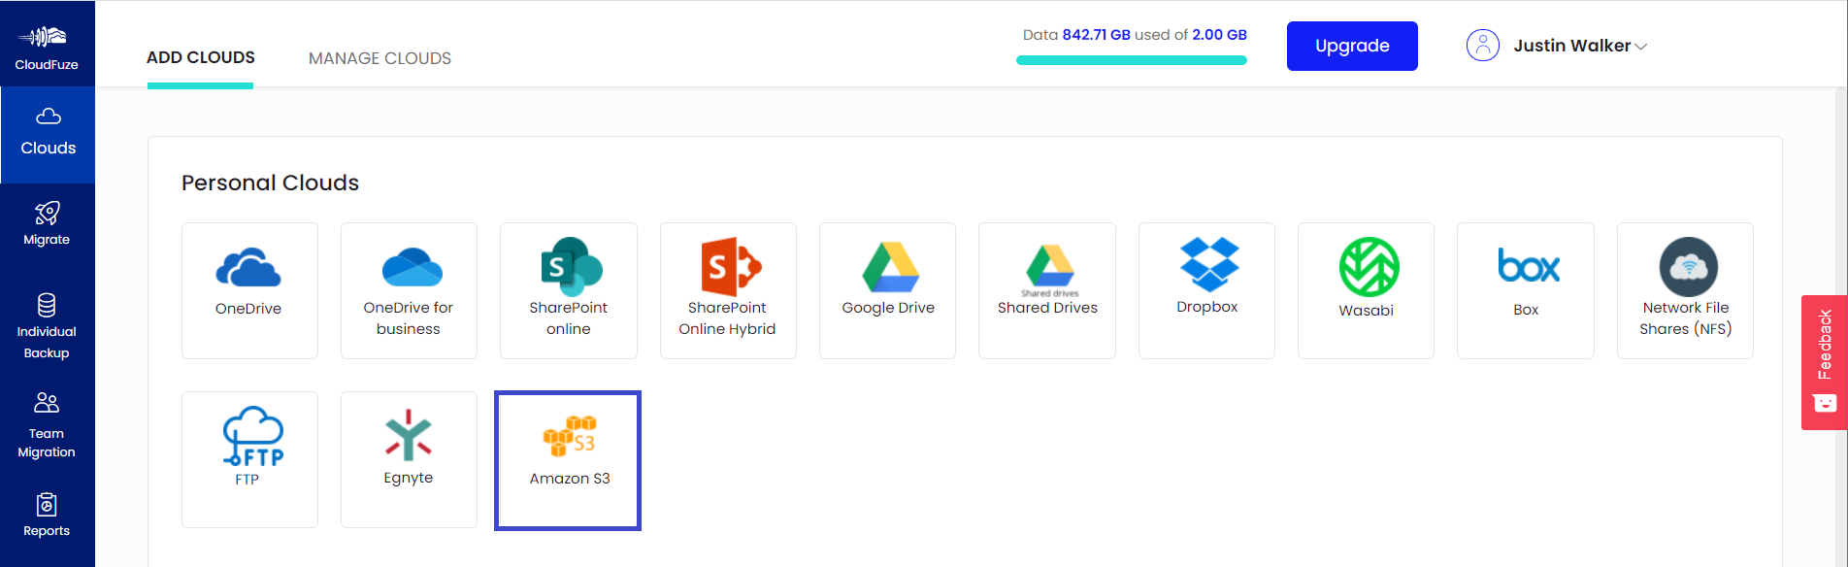Click the page vertical scrollbar

coord(1841,326)
